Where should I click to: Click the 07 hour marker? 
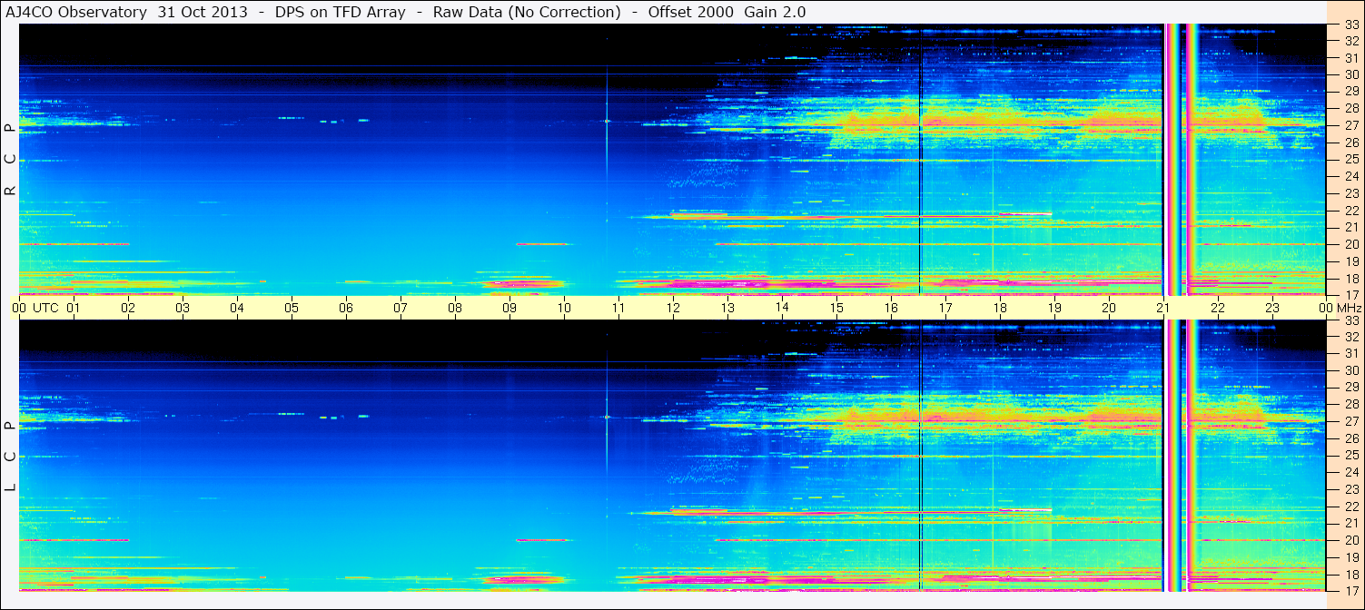click(x=401, y=308)
